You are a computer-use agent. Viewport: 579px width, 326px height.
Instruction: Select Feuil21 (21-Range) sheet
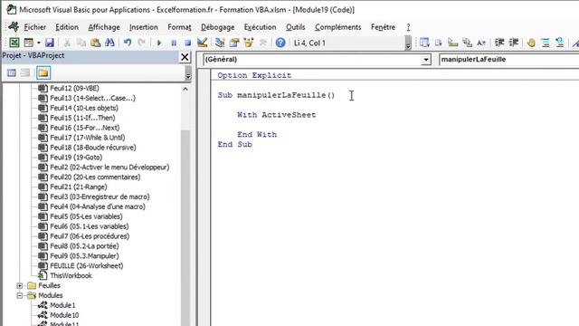[x=79, y=187]
